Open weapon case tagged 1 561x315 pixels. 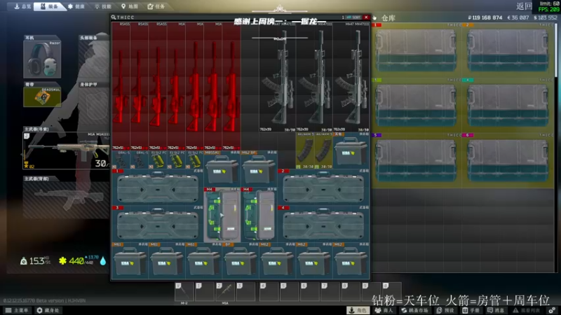coord(158,187)
